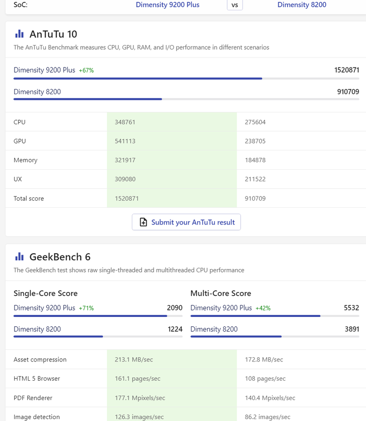This screenshot has height=421, width=366.
Task: Click the AnTuTu 1520871 score progress bar
Action: (186, 79)
